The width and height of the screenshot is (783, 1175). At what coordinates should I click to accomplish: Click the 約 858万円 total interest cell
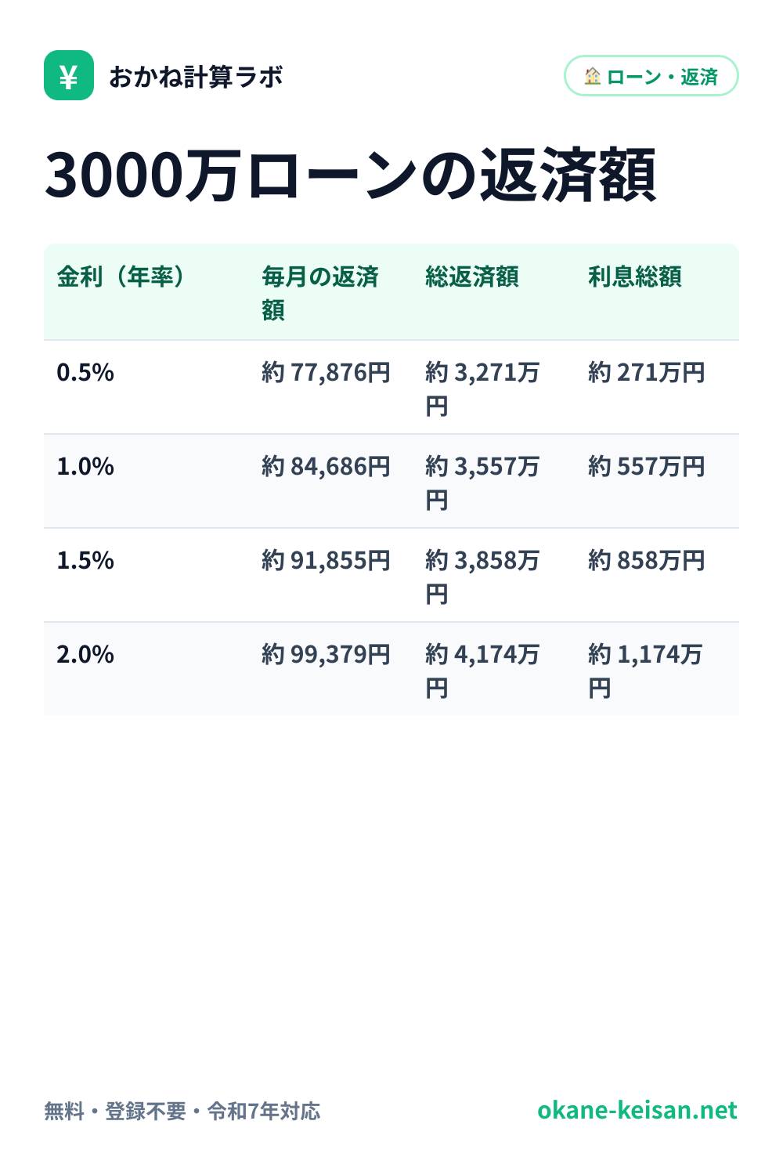click(x=647, y=560)
